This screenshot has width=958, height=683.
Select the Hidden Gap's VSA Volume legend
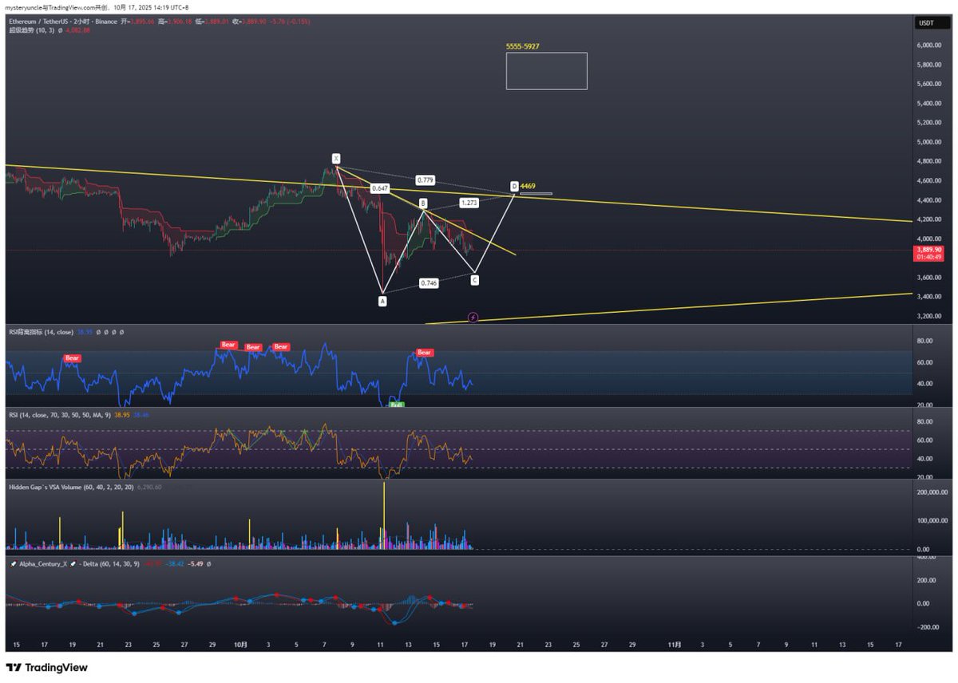coord(71,486)
